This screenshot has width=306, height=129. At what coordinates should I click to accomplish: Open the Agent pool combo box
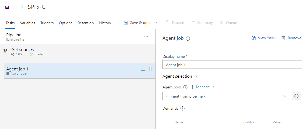coord(226,96)
